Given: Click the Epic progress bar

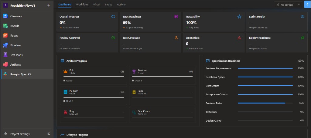Looking at the screenshot, I should click(x=94, y=77).
